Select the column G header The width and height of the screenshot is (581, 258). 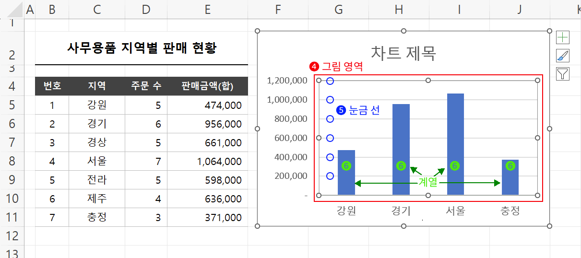339,10
